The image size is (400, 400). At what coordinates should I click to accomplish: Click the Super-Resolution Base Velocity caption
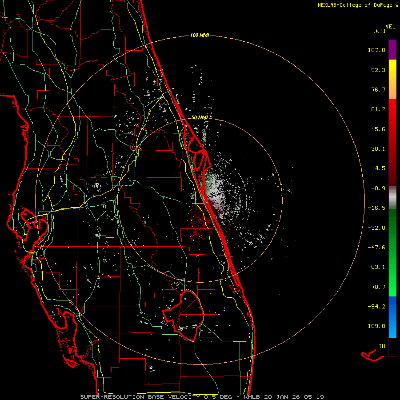(x=156, y=397)
